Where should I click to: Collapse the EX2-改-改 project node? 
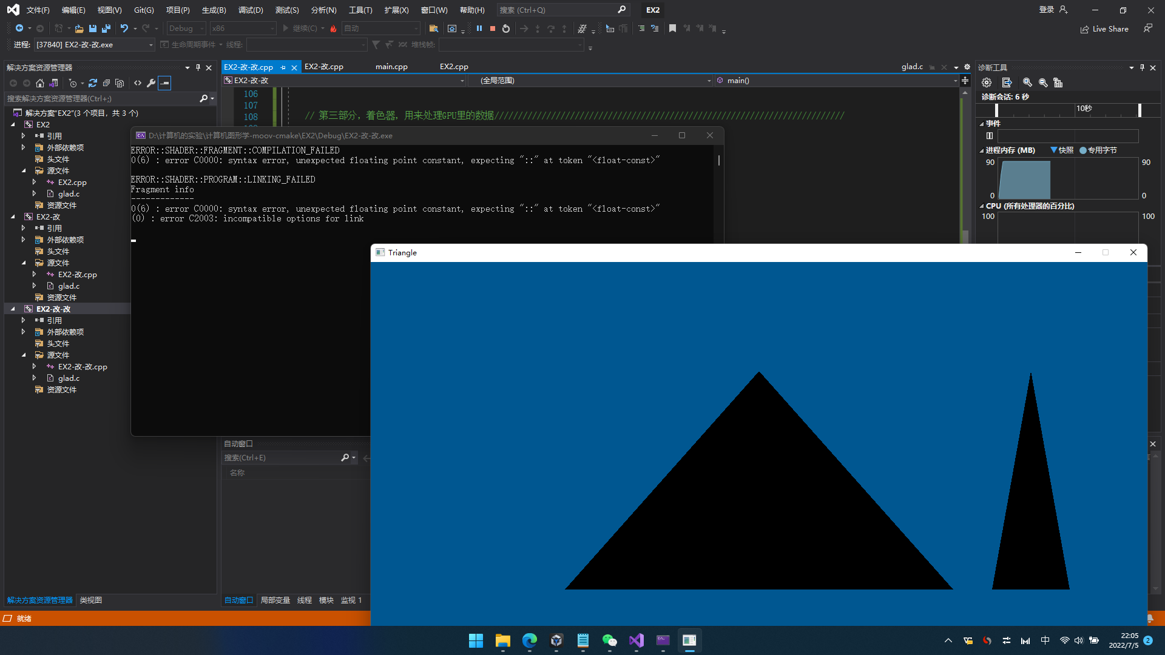tap(13, 309)
